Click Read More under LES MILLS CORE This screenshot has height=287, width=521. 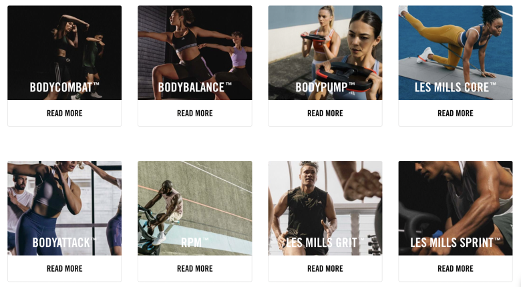click(456, 113)
